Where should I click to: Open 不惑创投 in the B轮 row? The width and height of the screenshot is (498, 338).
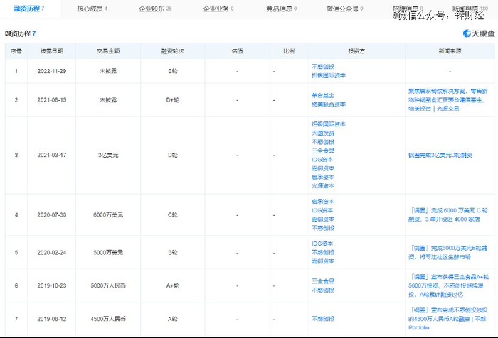coord(323,252)
